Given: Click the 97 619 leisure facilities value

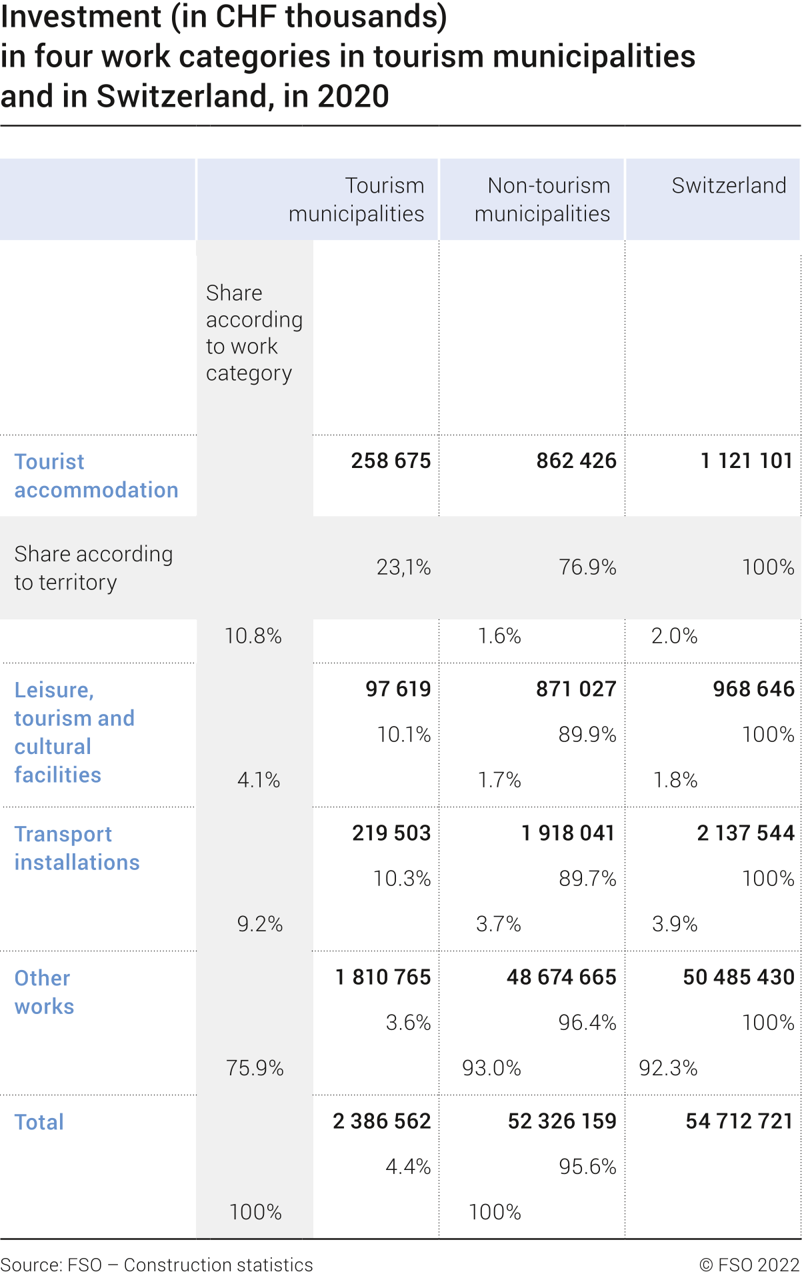Looking at the screenshot, I should click(x=398, y=689).
